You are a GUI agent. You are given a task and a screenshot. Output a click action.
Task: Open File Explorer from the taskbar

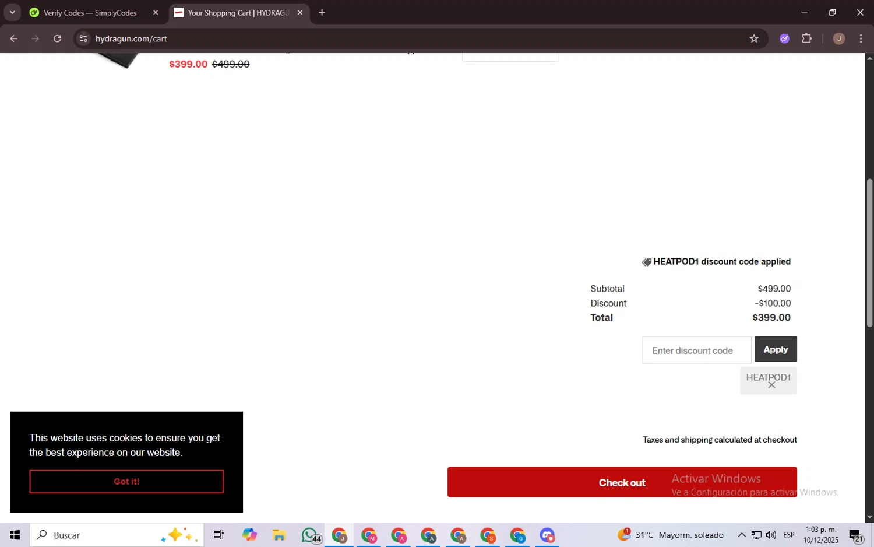tap(279, 535)
